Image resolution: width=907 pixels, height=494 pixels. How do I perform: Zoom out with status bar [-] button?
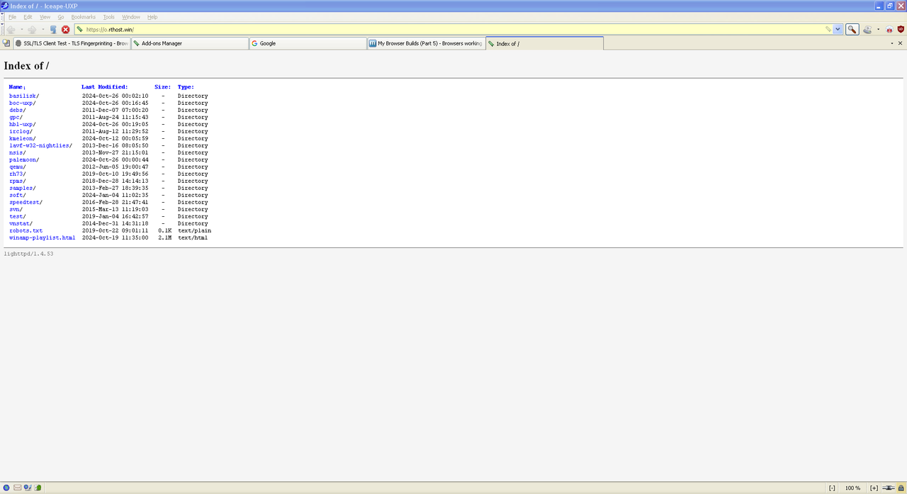coord(832,488)
